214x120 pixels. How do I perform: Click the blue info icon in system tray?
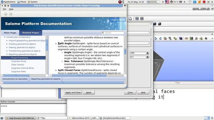click(x=195, y=2)
